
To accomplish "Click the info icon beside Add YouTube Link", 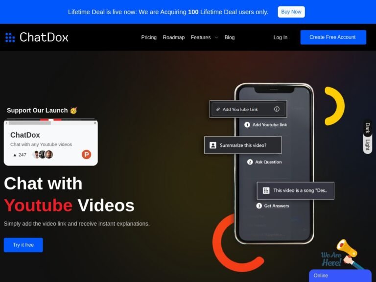I will tap(277, 109).
